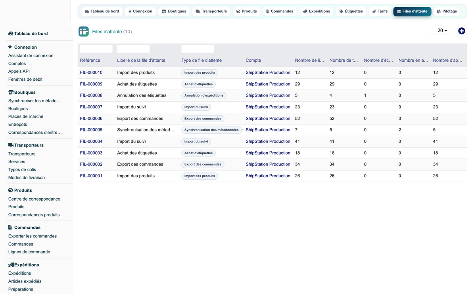Open queue reference FIL-000008
The image size is (476, 294).
click(x=91, y=95)
